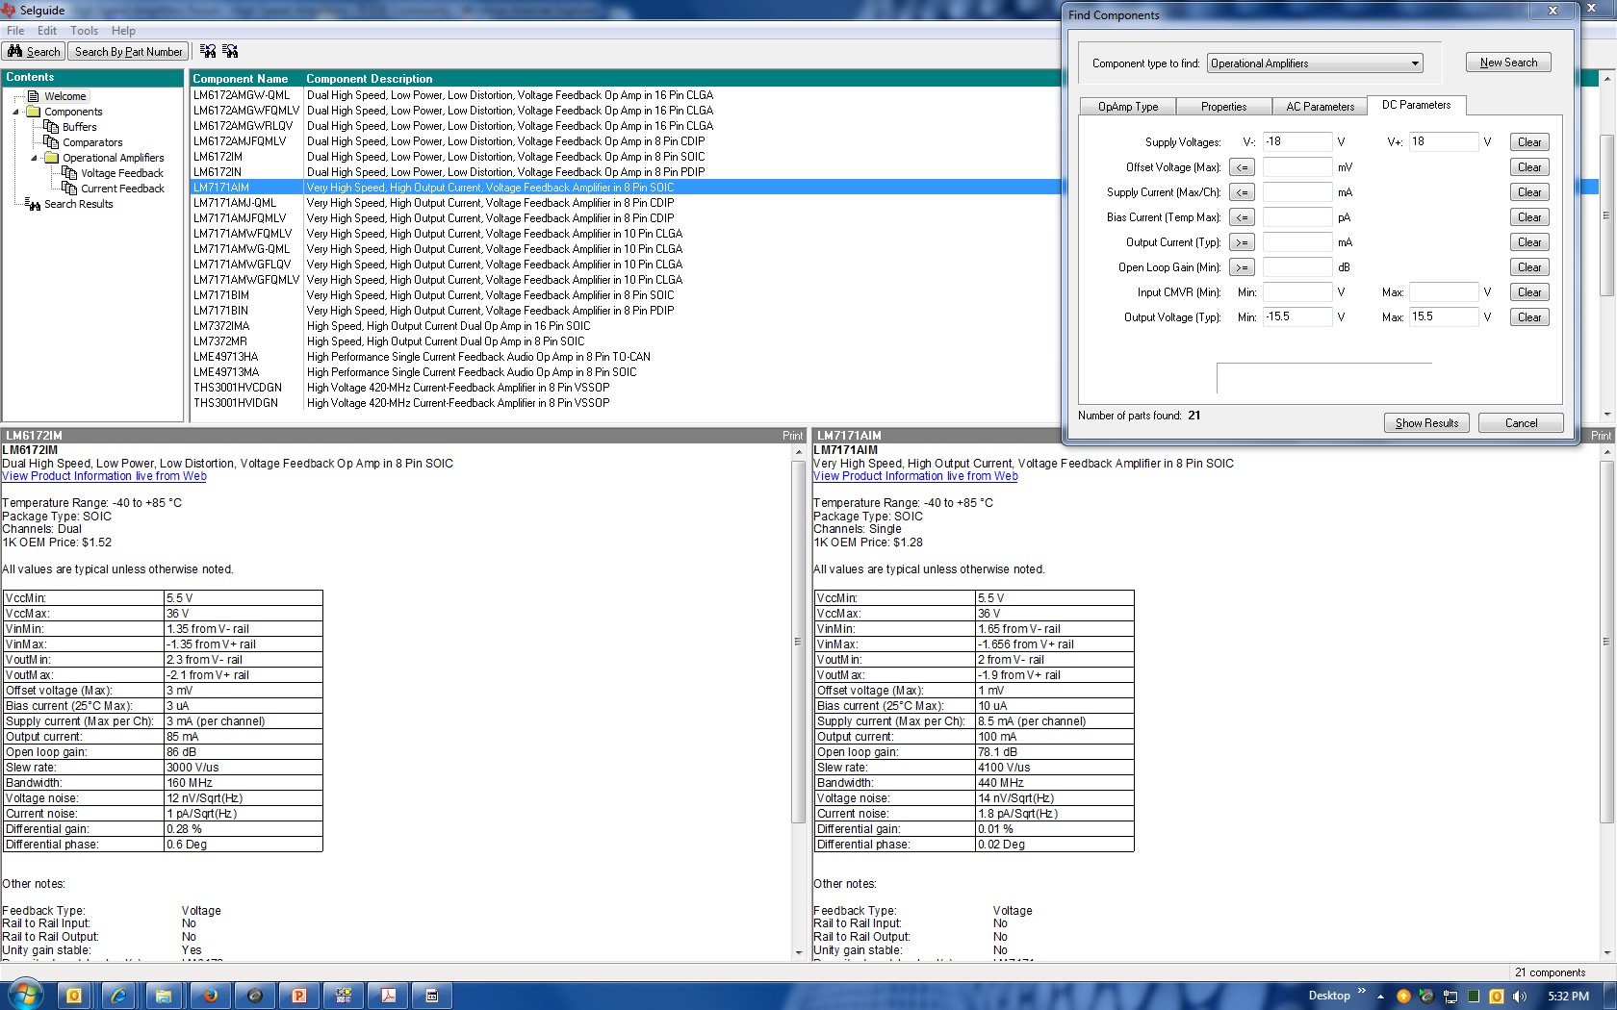Clear the Offset Voltage field
This screenshot has height=1010, width=1617.
pos(1529,167)
